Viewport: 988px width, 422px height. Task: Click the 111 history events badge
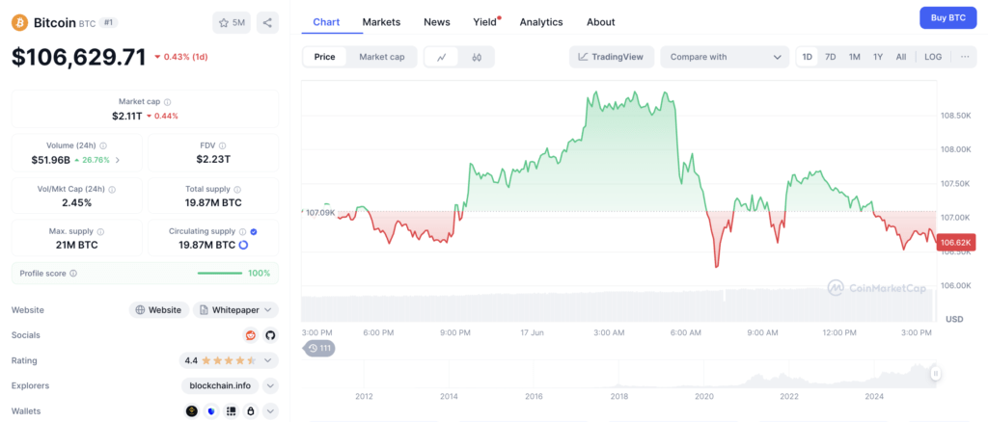(319, 349)
